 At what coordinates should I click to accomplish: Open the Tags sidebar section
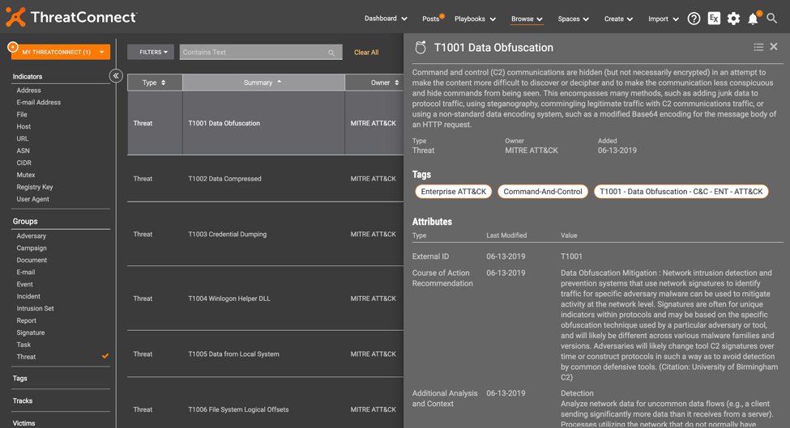coord(20,378)
